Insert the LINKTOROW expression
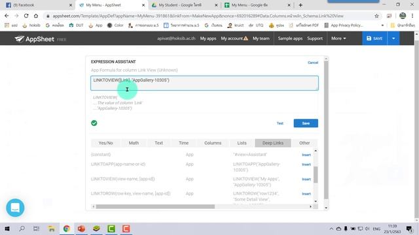The image size is (419, 235). tap(306, 194)
